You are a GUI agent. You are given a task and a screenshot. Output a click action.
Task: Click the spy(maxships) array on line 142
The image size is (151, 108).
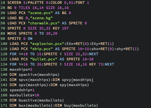point(74,85)
